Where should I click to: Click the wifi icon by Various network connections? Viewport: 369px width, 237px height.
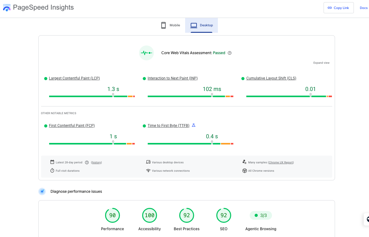[x=148, y=170]
